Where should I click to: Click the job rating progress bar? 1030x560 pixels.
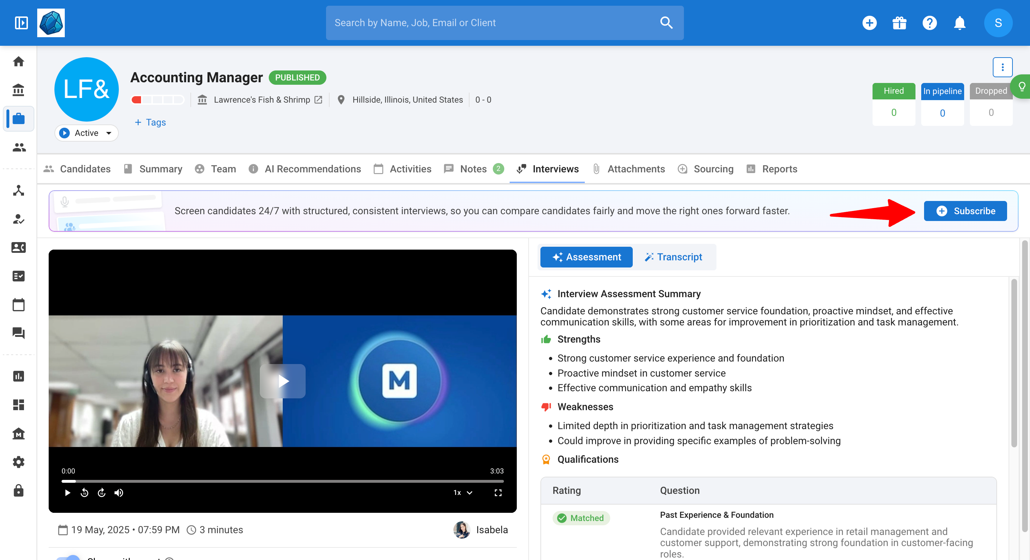click(x=157, y=100)
